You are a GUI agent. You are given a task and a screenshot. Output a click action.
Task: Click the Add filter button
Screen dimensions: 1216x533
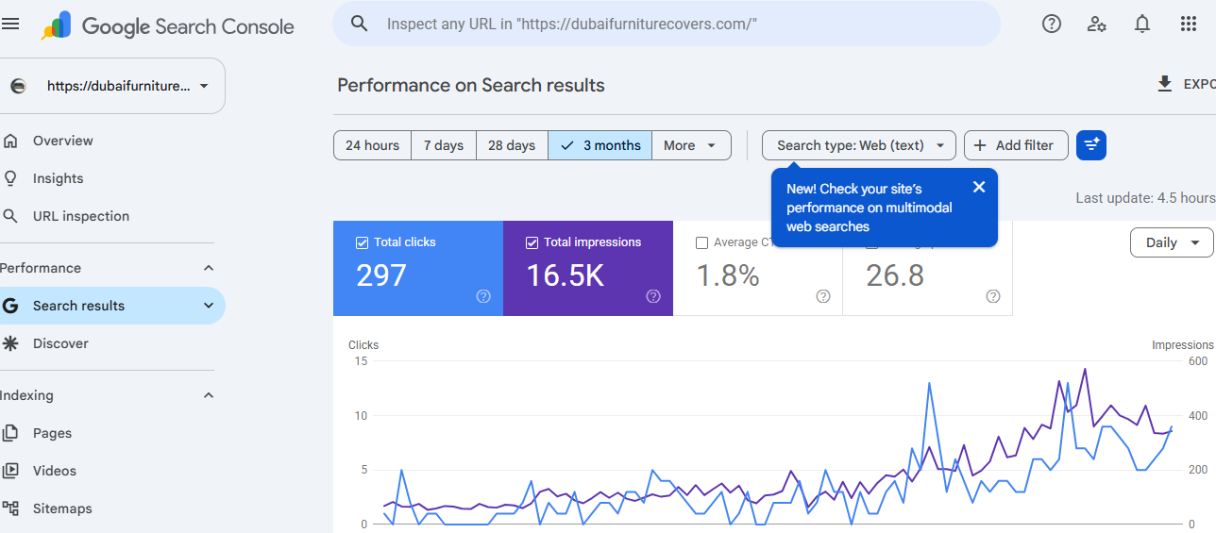tap(1016, 145)
